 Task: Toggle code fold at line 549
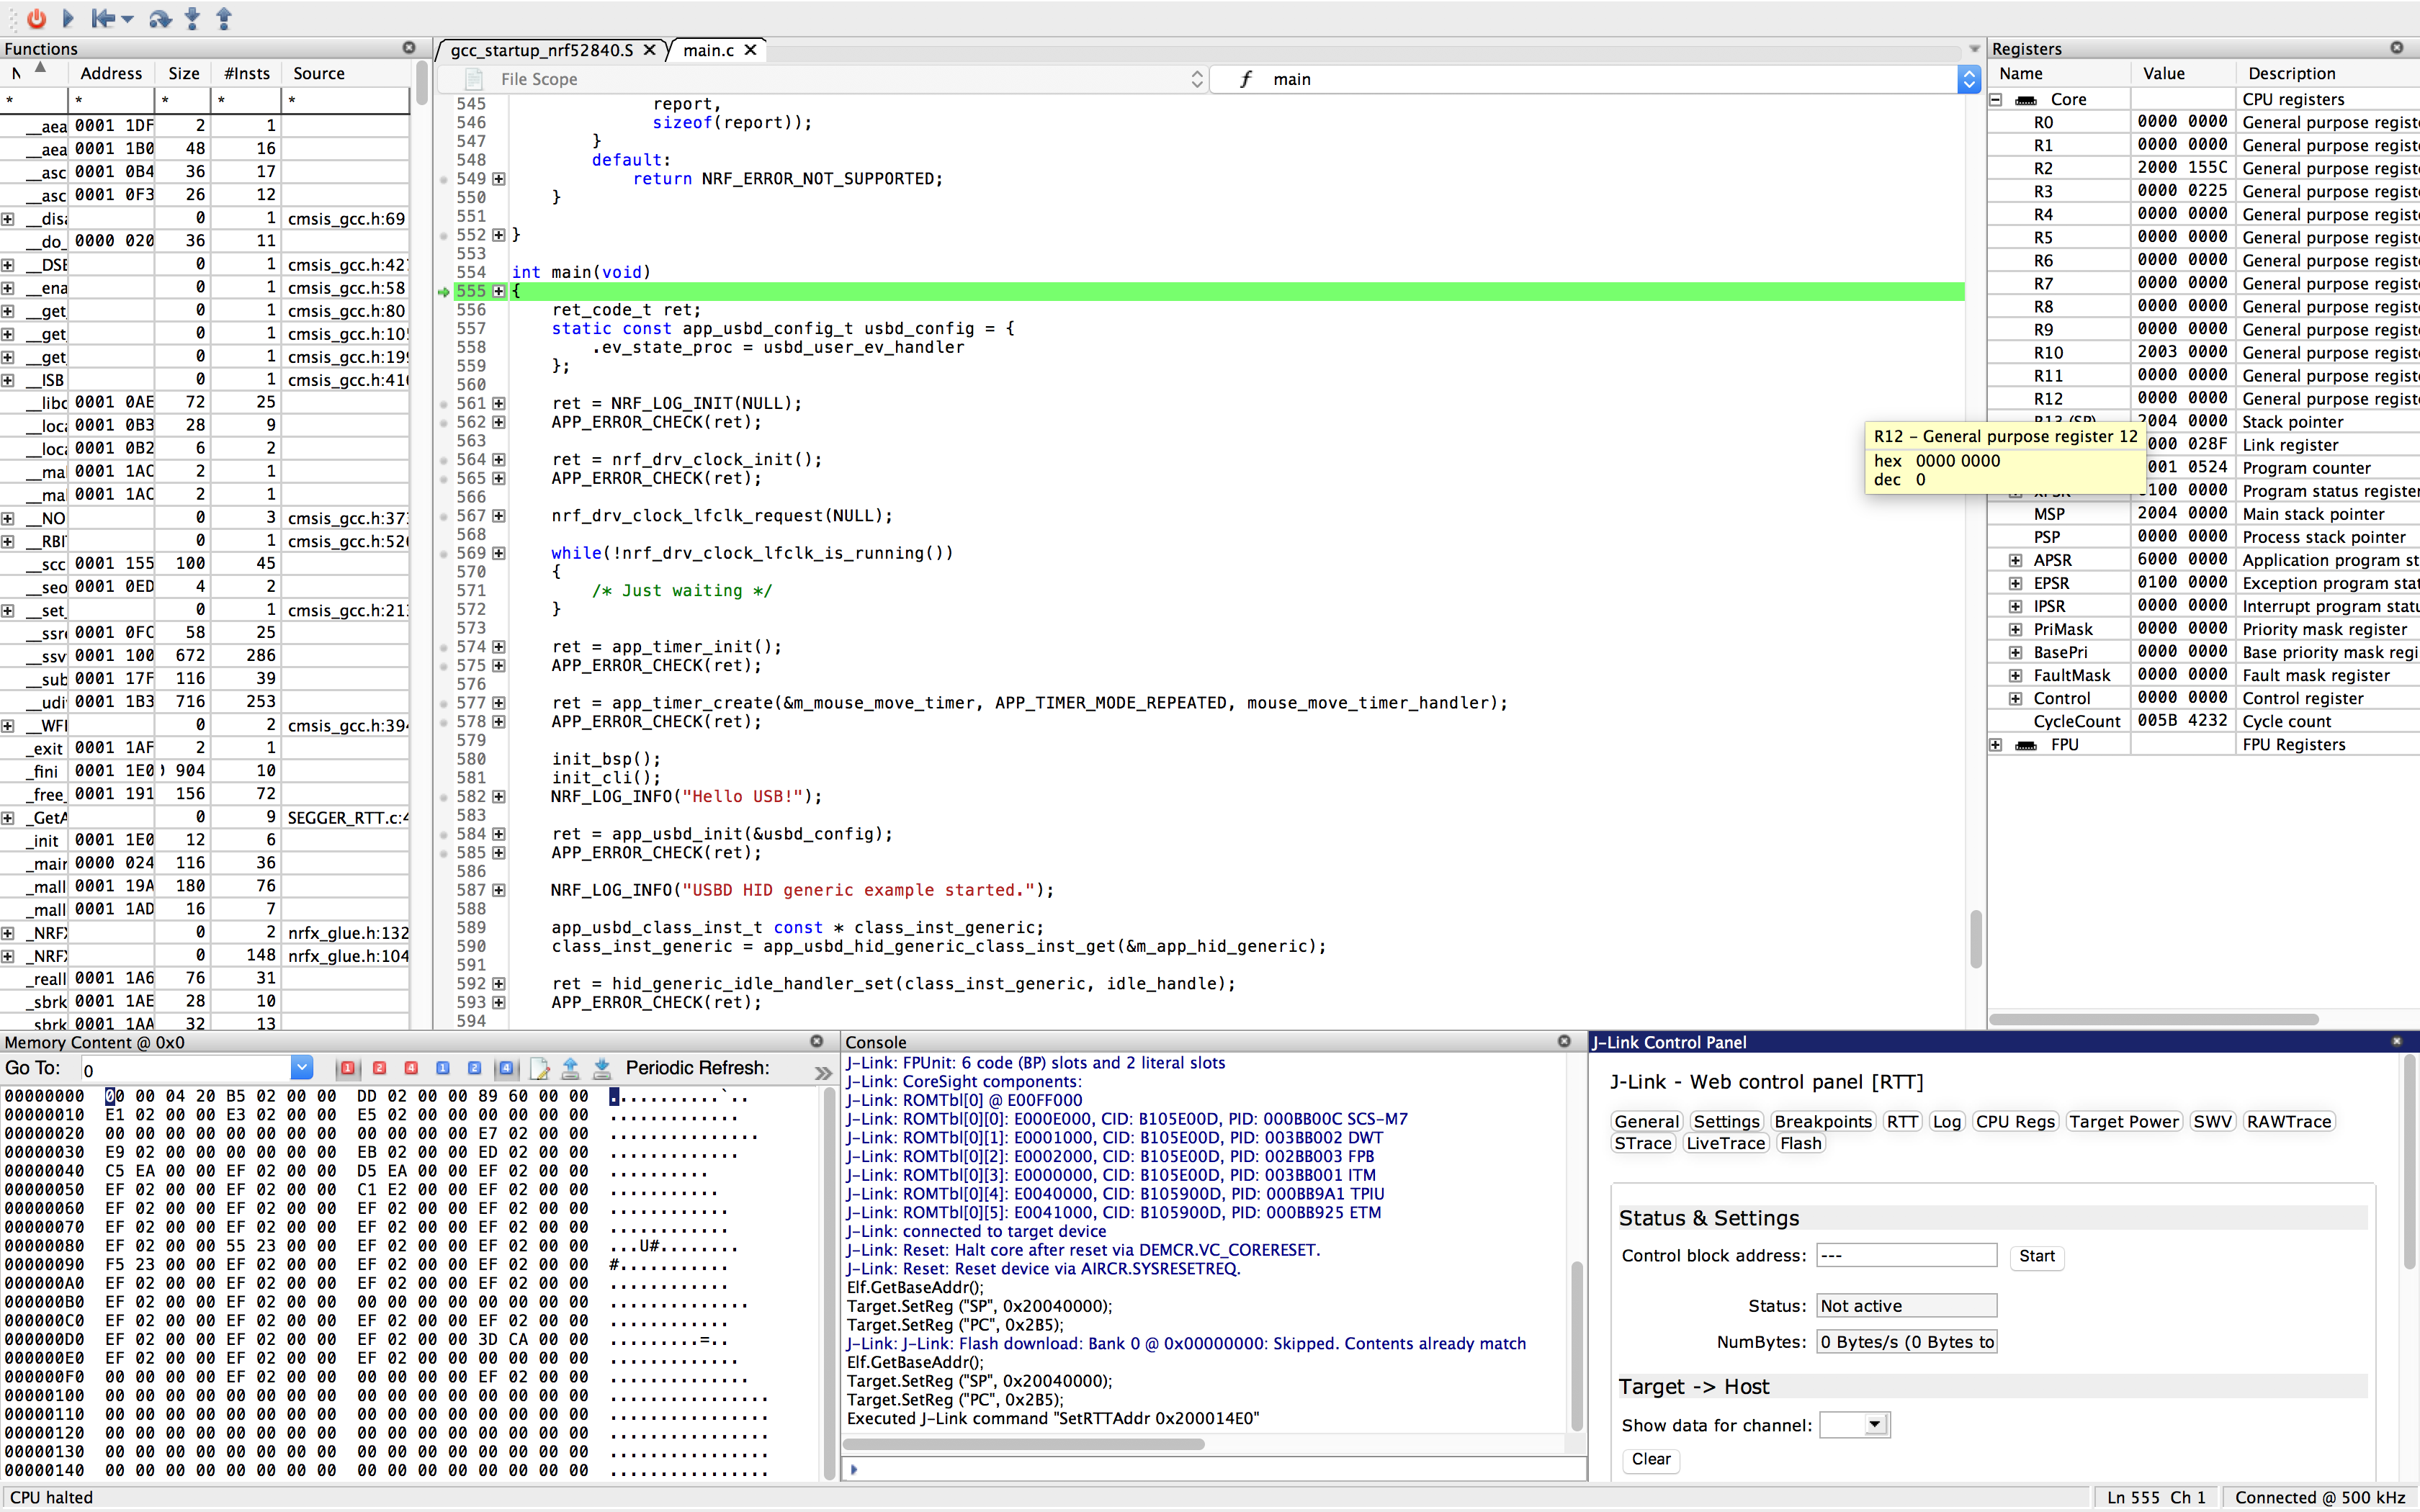coord(499,179)
